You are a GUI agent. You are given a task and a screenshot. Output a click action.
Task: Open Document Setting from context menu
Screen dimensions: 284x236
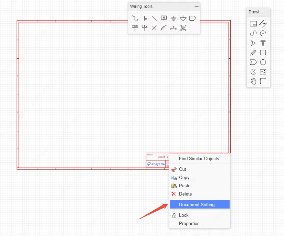pos(199,205)
